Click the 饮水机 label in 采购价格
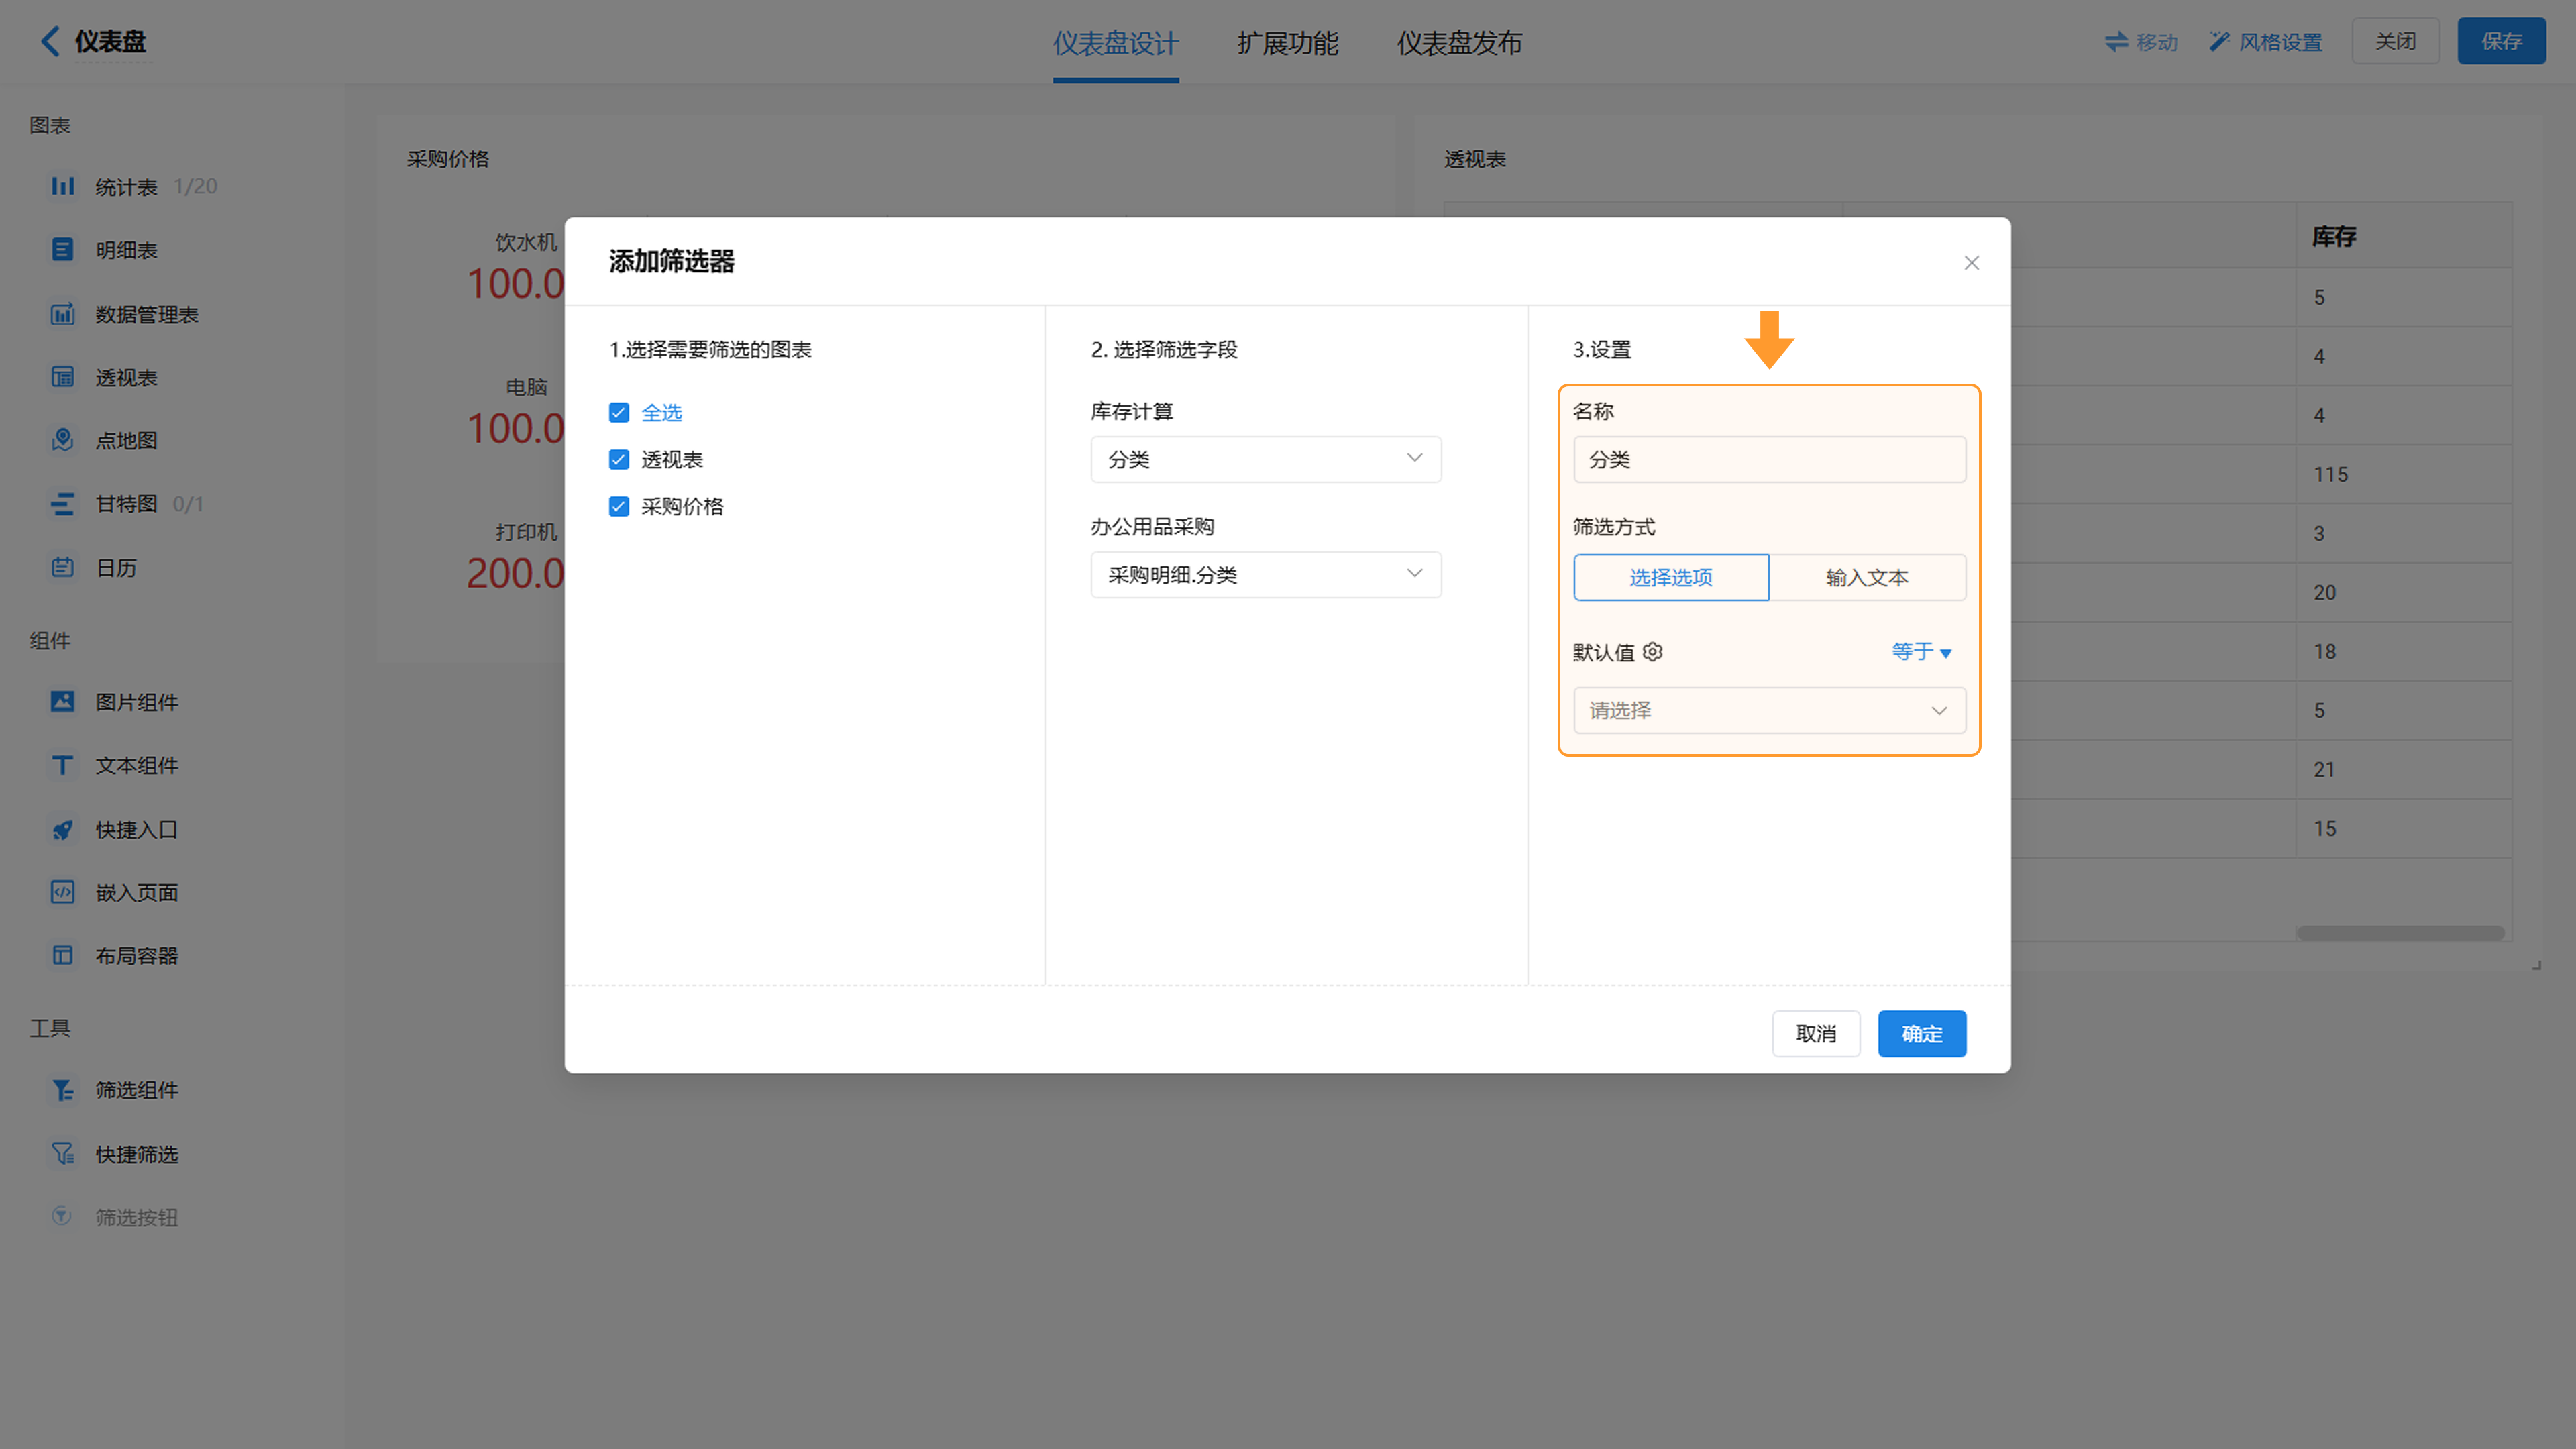 (526, 242)
